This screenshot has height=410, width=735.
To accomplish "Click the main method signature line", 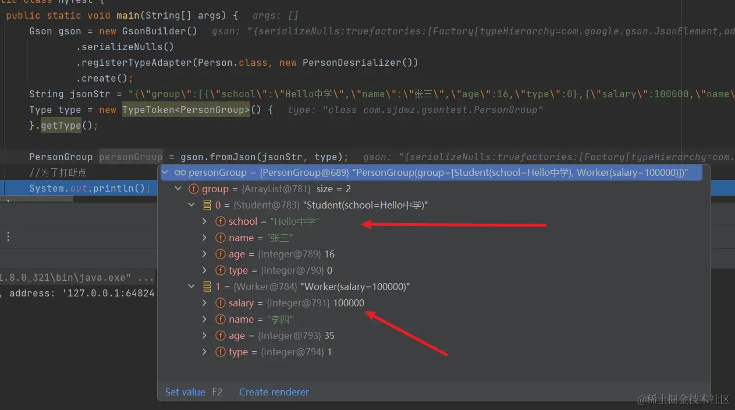I will pyautogui.click(x=123, y=15).
